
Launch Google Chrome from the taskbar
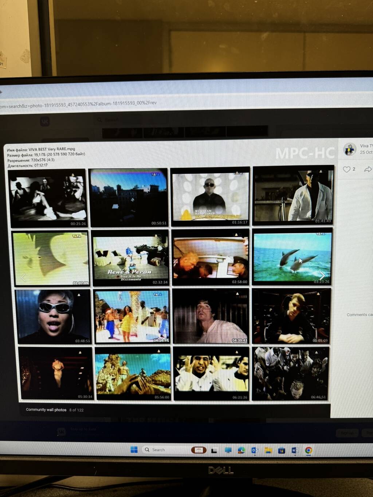coord(309,450)
